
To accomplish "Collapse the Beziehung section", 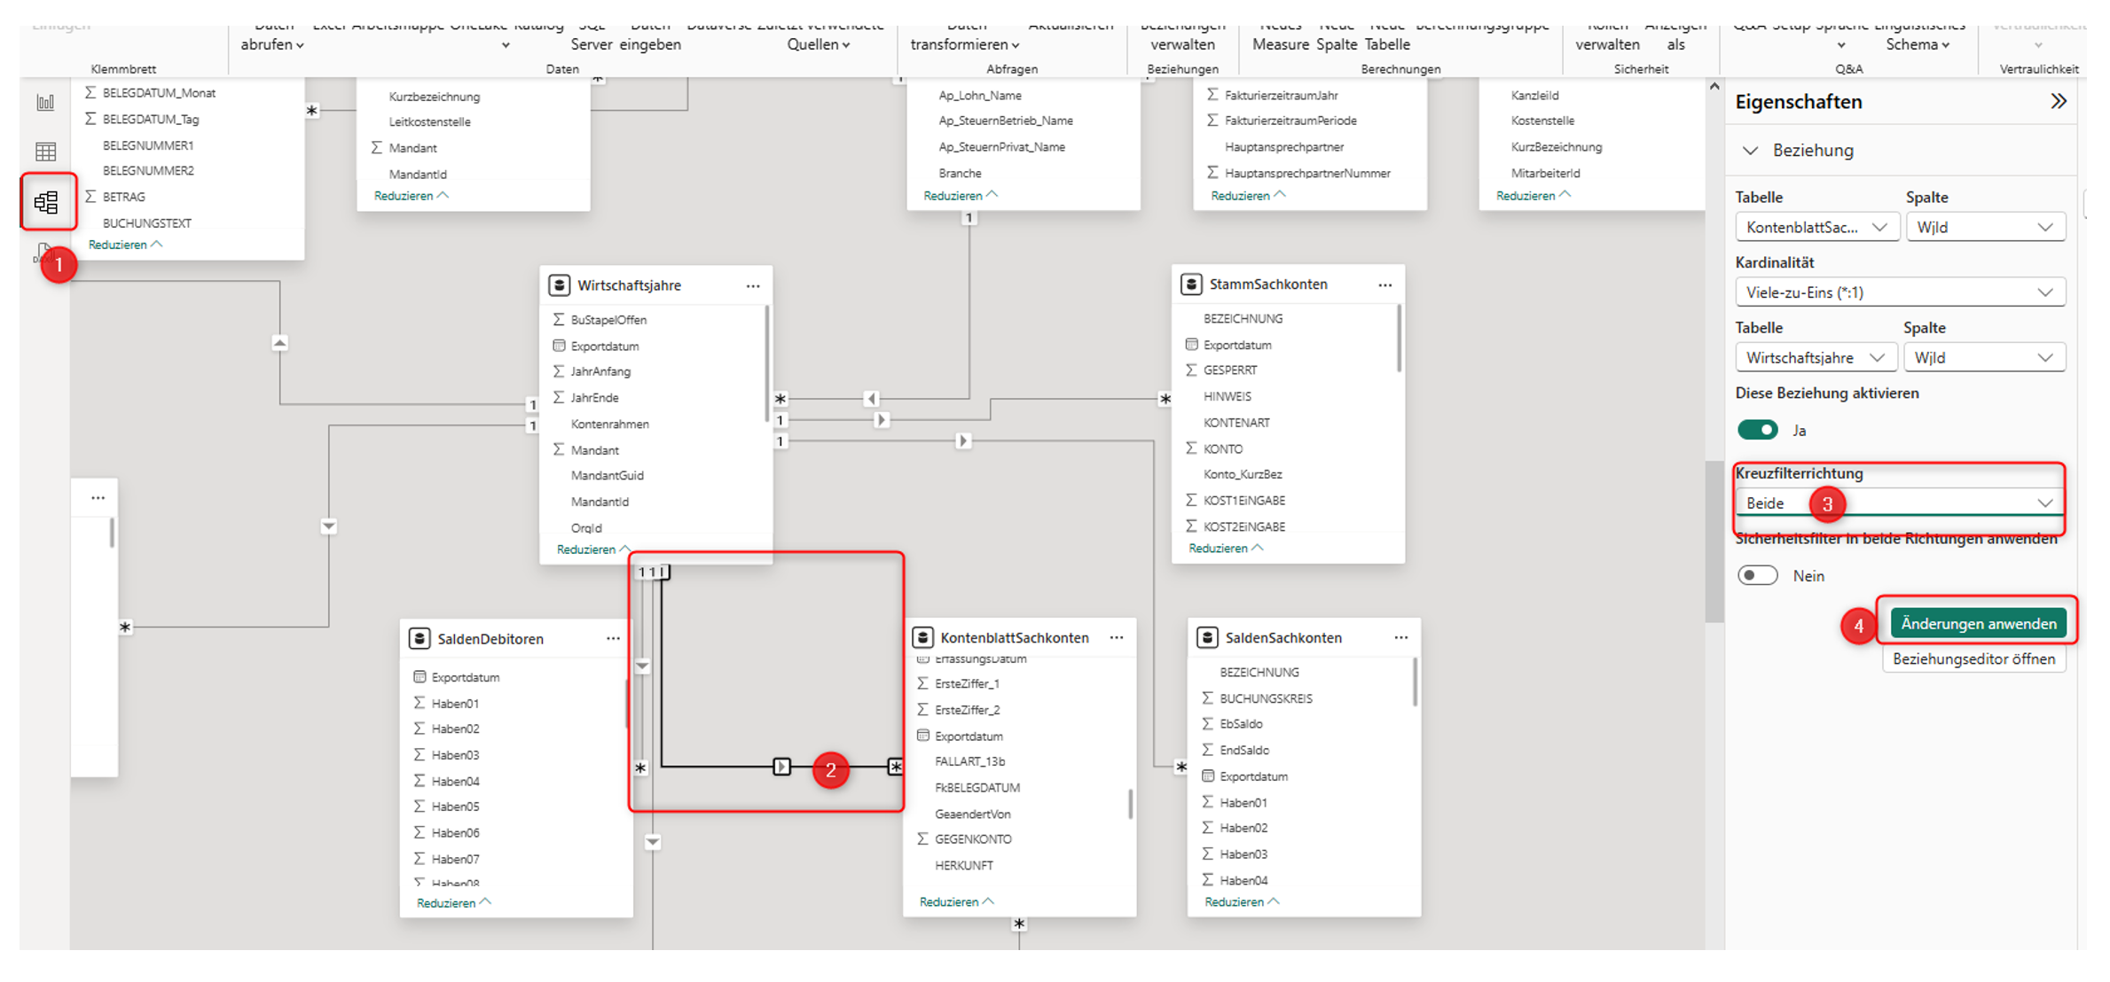I will point(1750,151).
